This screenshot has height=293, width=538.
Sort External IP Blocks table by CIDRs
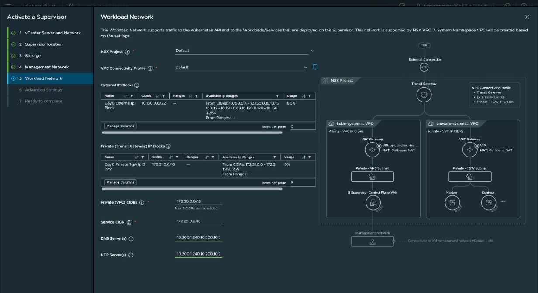[x=157, y=96]
